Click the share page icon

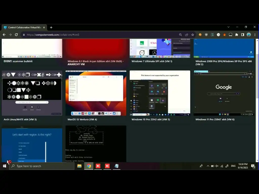tap(186, 35)
